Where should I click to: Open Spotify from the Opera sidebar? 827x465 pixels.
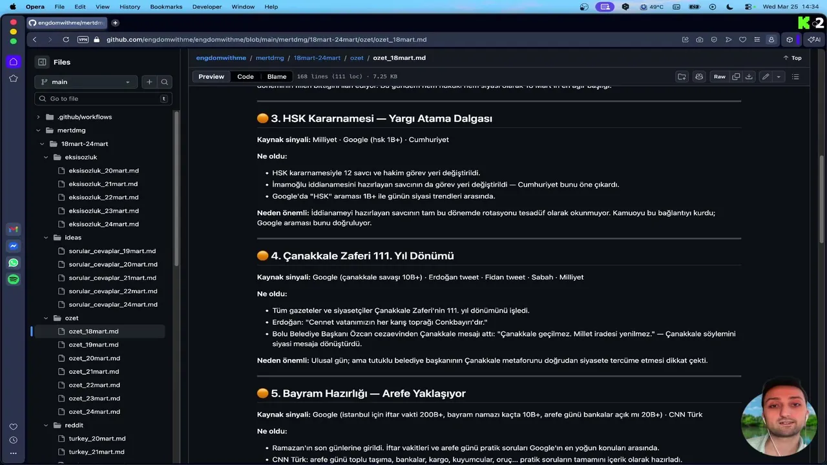click(13, 280)
